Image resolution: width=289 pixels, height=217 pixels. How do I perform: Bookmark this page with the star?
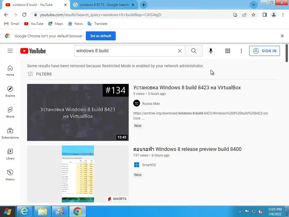253,15
